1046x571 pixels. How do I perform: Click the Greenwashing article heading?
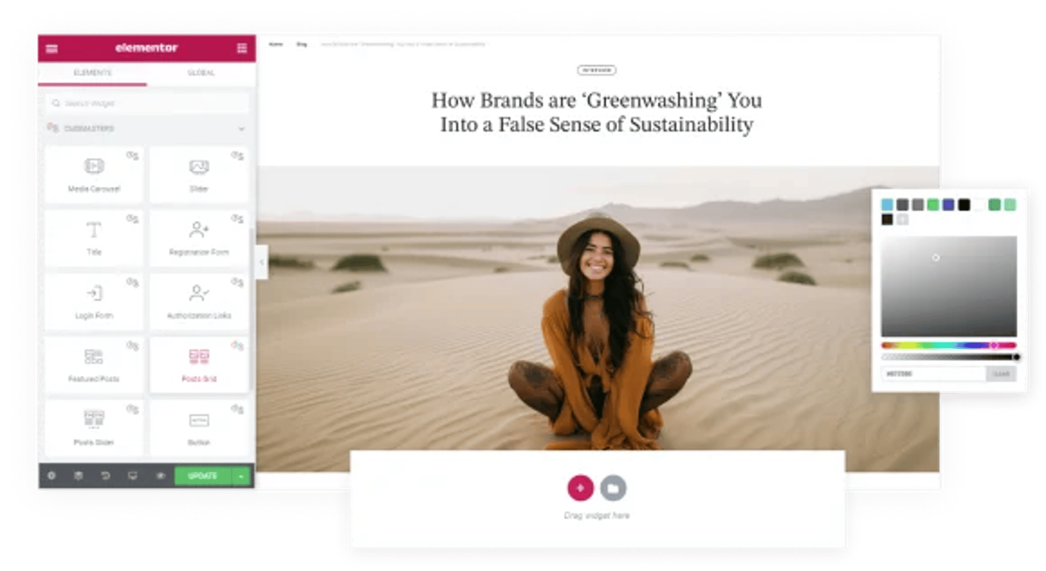597,112
